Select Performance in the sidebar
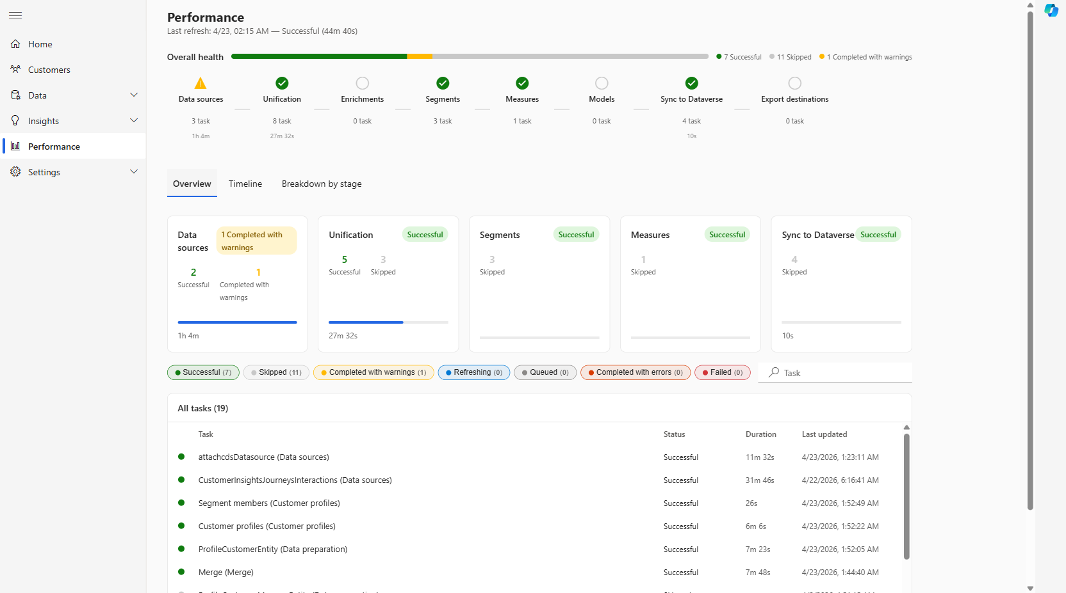 [73, 146]
